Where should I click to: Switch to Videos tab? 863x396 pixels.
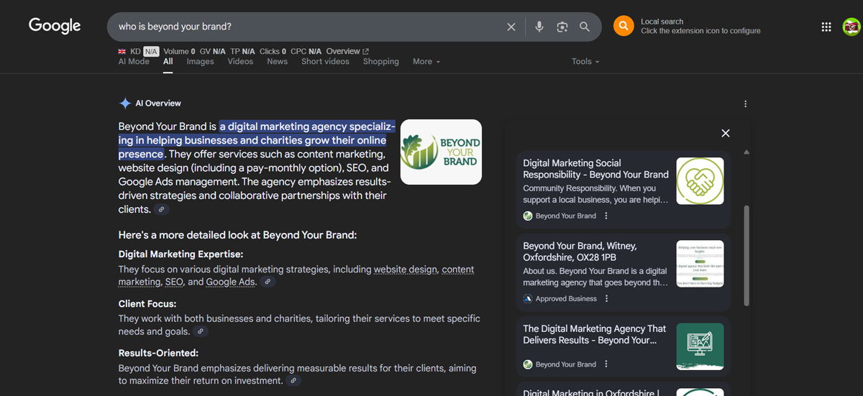coord(240,62)
